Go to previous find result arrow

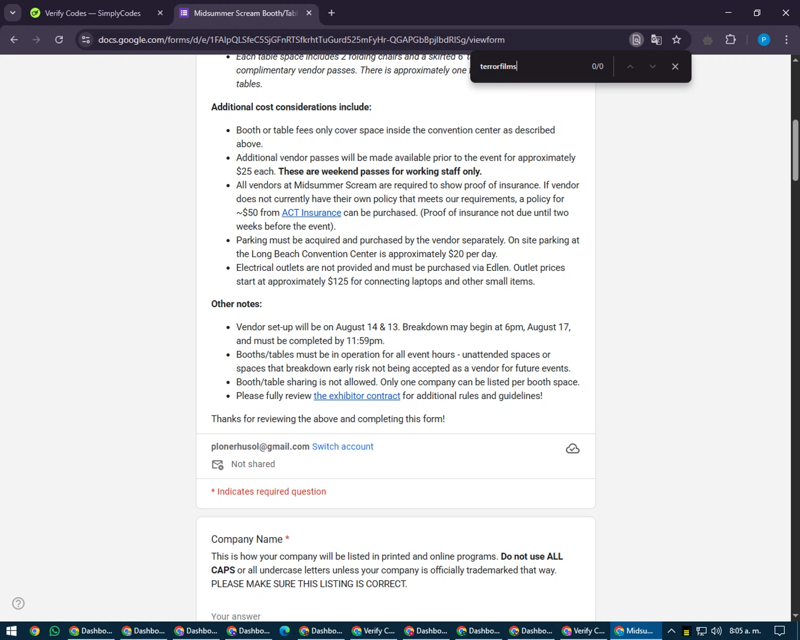(630, 66)
